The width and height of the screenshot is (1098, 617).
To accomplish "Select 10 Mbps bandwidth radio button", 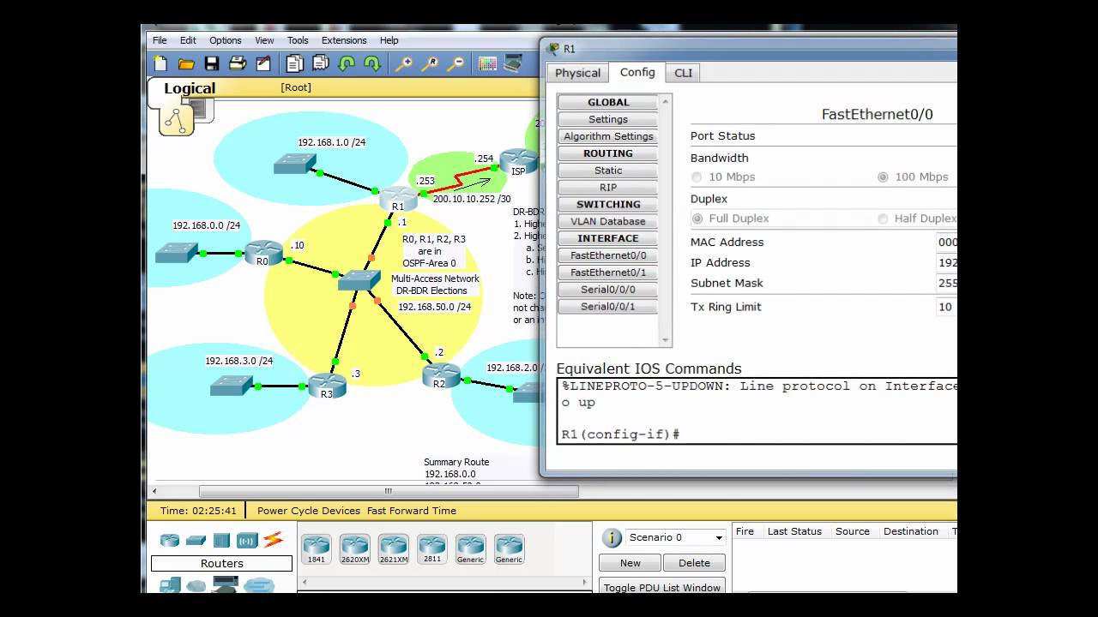I will tap(696, 177).
